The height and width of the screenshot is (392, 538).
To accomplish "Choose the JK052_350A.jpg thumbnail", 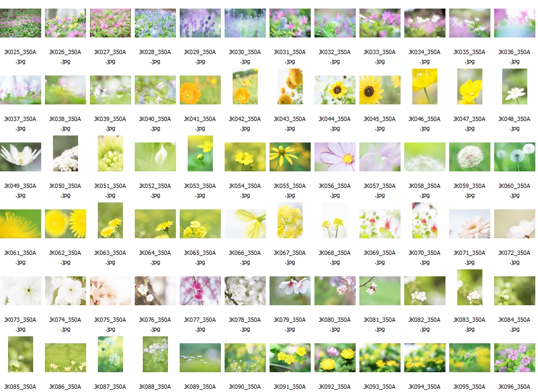I will coord(155,157).
